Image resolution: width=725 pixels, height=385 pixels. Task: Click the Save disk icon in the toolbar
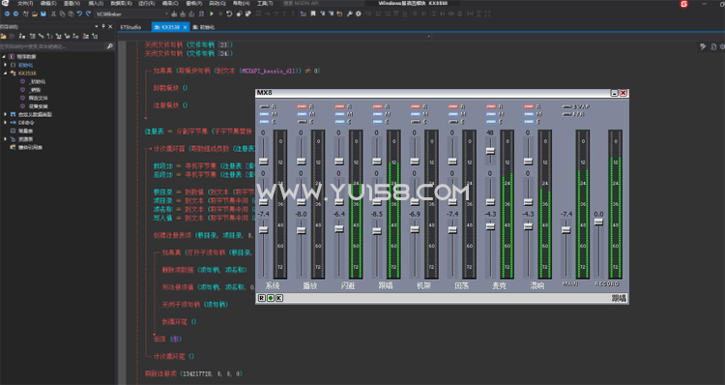tap(43, 14)
